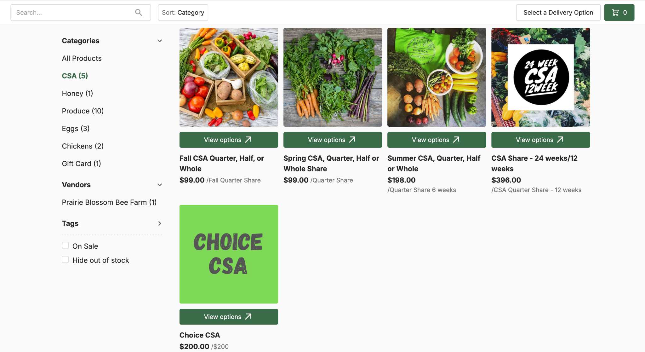The height and width of the screenshot is (352, 645).
Task: Open the 24 Week CSA logo image
Action: click(540, 77)
